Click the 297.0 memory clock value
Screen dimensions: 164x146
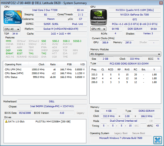coord(128,43)
